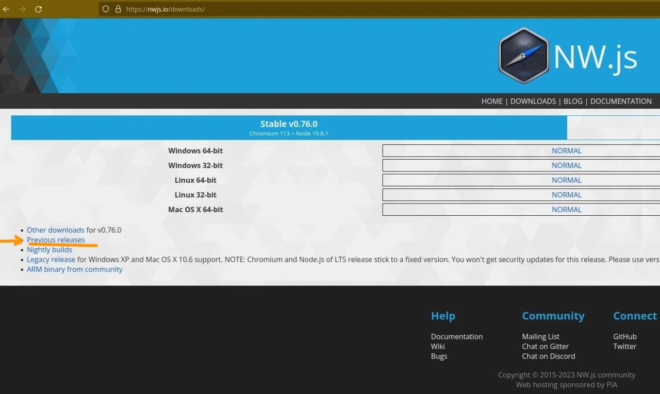The width and height of the screenshot is (660, 394).
Task: Click the padlock site security icon
Action: coord(118,9)
